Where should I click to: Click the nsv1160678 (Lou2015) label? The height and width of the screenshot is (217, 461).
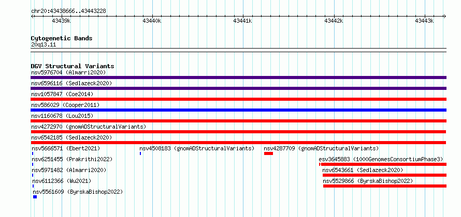point(62,116)
